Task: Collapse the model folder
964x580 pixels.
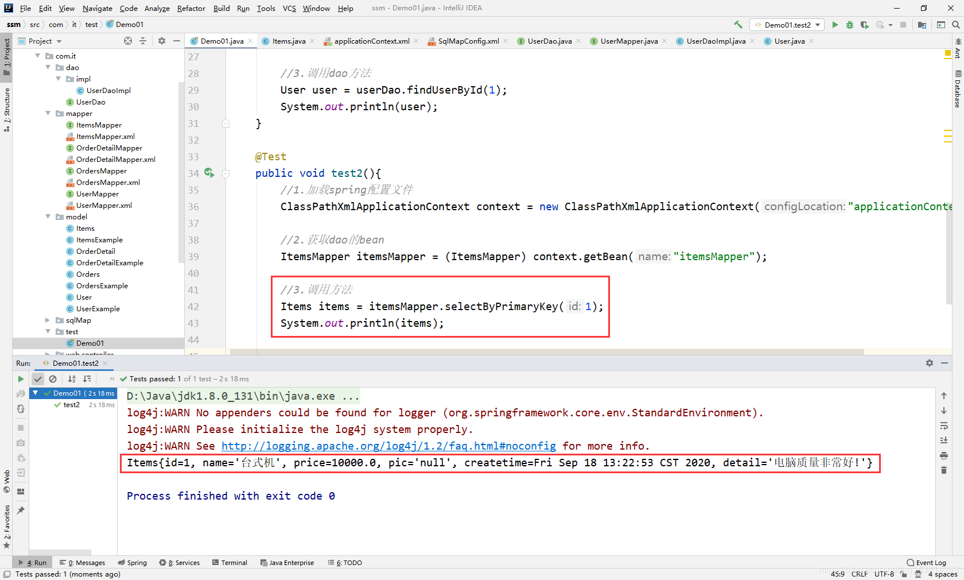Action: pos(48,216)
